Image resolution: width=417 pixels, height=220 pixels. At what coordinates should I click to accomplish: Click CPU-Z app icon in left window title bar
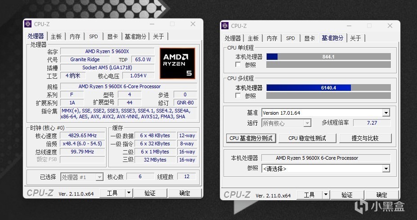click(x=27, y=24)
